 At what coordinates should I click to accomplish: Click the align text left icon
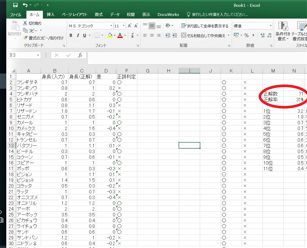coord(145,35)
